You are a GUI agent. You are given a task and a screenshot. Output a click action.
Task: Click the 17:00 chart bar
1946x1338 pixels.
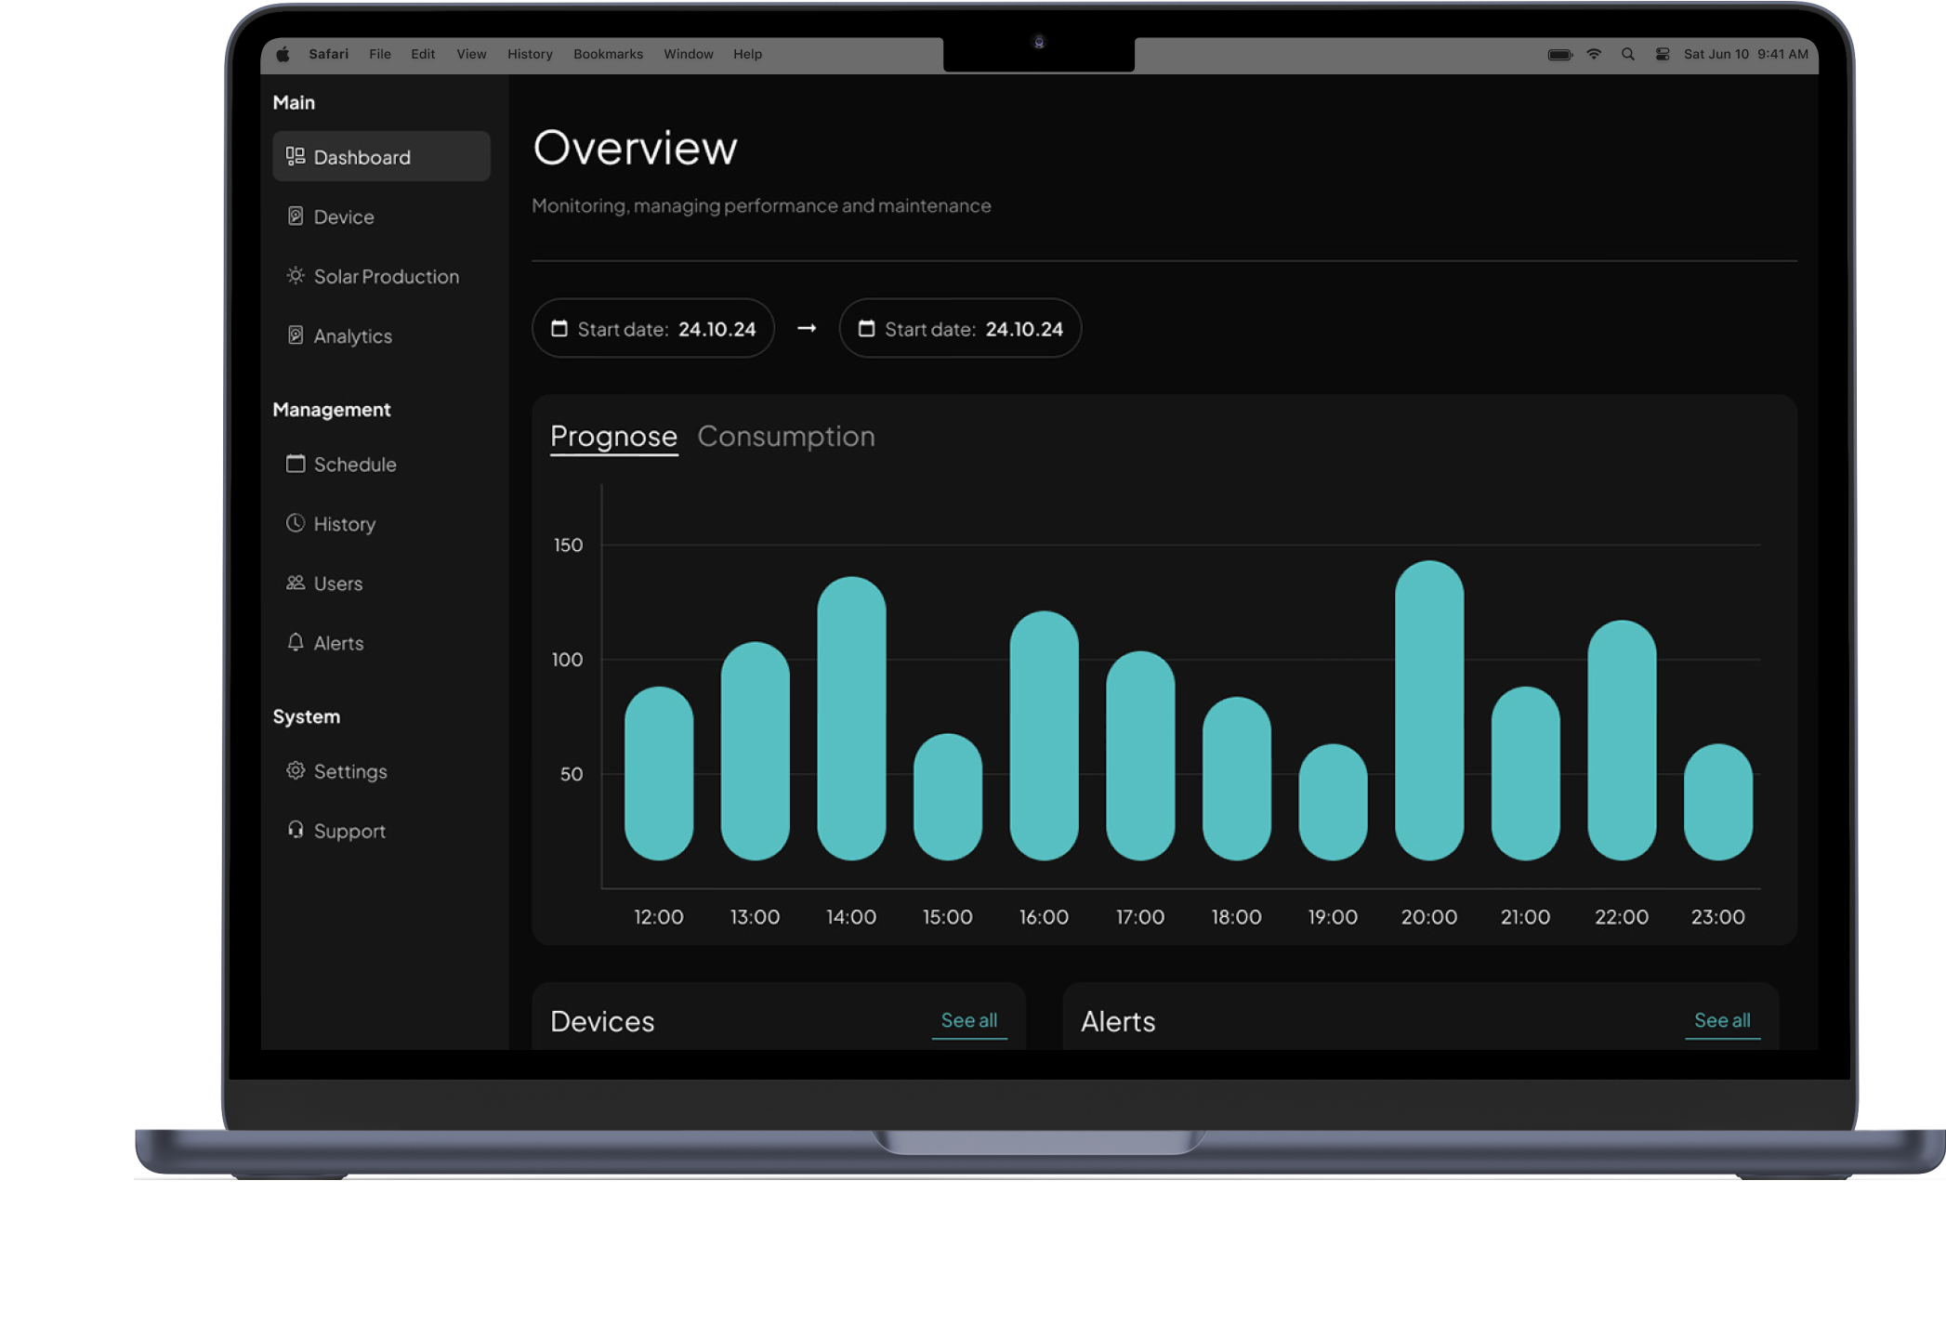tap(1140, 755)
